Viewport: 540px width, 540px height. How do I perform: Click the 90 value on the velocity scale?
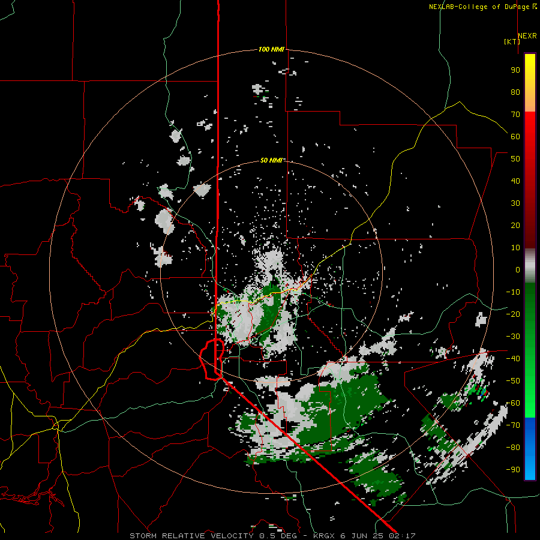tap(515, 70)
